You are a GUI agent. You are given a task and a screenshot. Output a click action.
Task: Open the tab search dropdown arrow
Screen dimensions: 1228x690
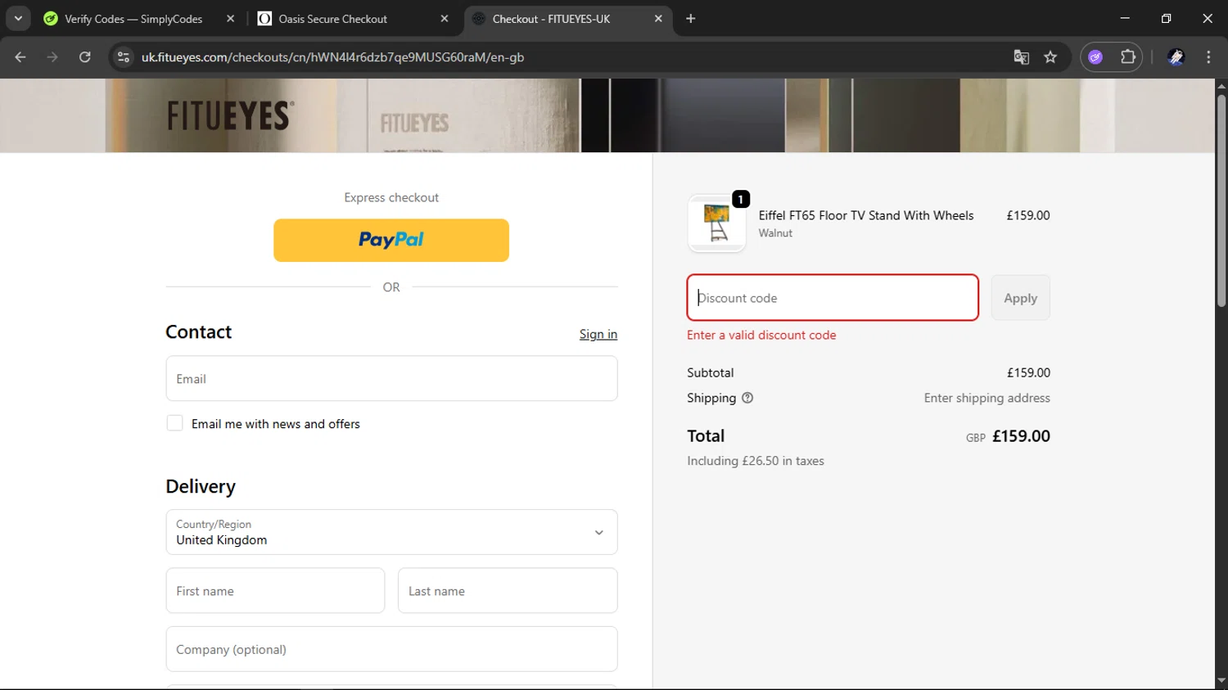18,19
